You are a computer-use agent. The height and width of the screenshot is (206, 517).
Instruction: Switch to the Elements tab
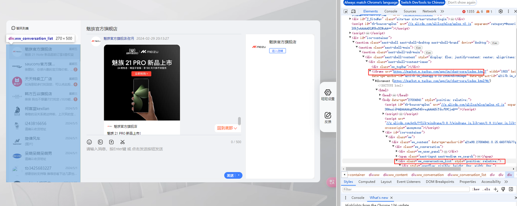point(370,11)
